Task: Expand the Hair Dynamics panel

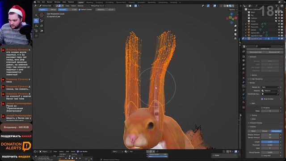Action: (257, 79)
